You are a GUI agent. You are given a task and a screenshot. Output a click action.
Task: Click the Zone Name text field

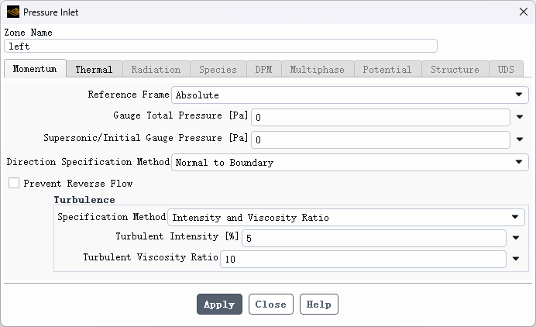pos(221,46)
